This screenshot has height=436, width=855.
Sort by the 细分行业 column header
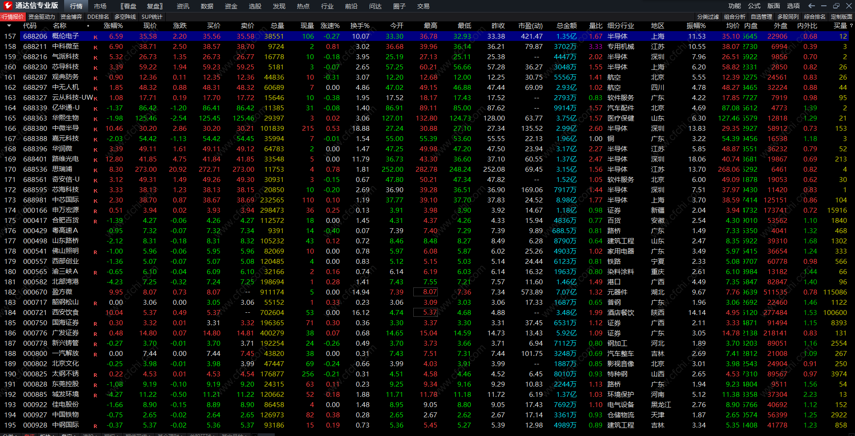click(x=621, y=26)
